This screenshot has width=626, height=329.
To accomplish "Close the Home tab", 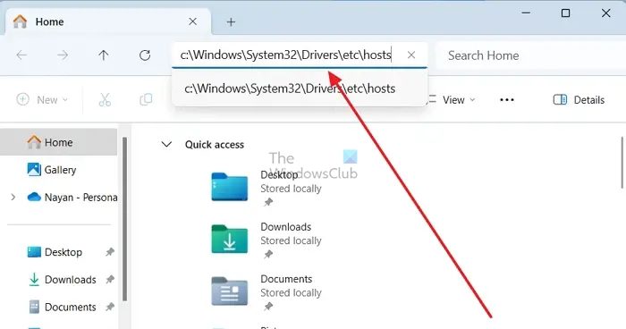I will (192, 21).
